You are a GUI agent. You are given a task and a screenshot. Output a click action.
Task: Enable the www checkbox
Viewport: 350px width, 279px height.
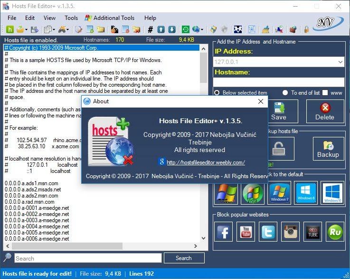coord(325,93)
